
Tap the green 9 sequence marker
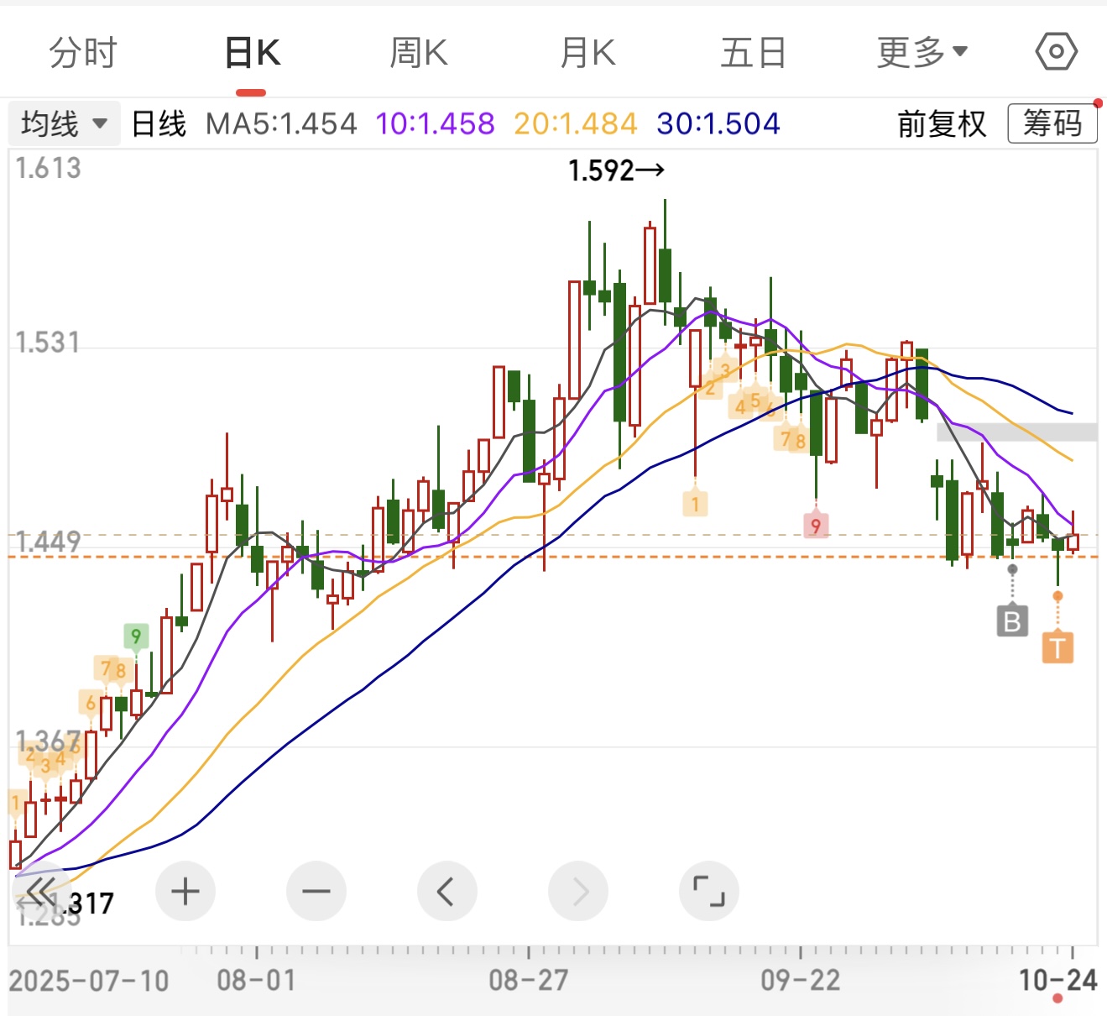[x=136, y=636]
